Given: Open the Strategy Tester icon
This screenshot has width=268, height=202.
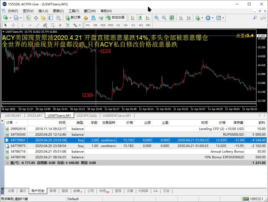Looking at the screenshot, I should coord(58,18).
